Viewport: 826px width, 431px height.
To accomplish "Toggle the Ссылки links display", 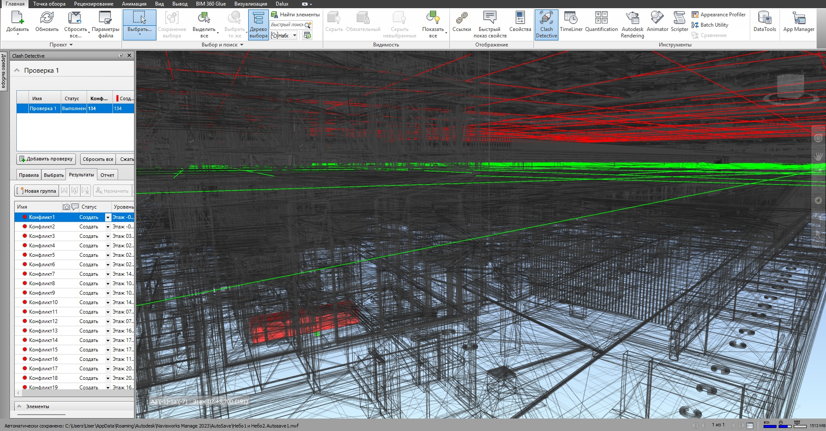I will 461,22.
